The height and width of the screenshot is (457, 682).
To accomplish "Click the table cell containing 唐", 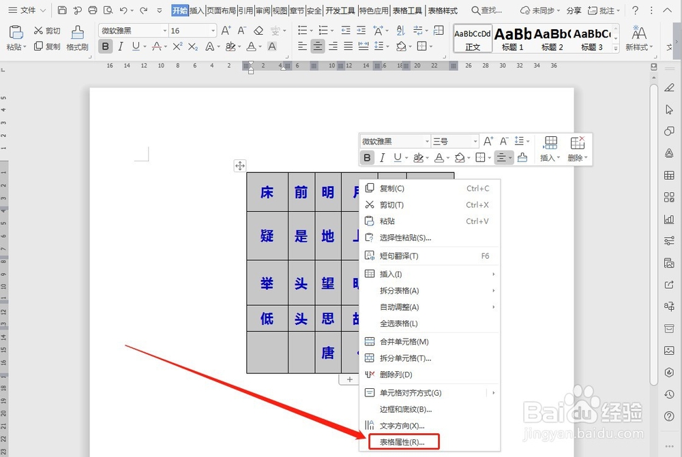I will (x=328, y=352).
